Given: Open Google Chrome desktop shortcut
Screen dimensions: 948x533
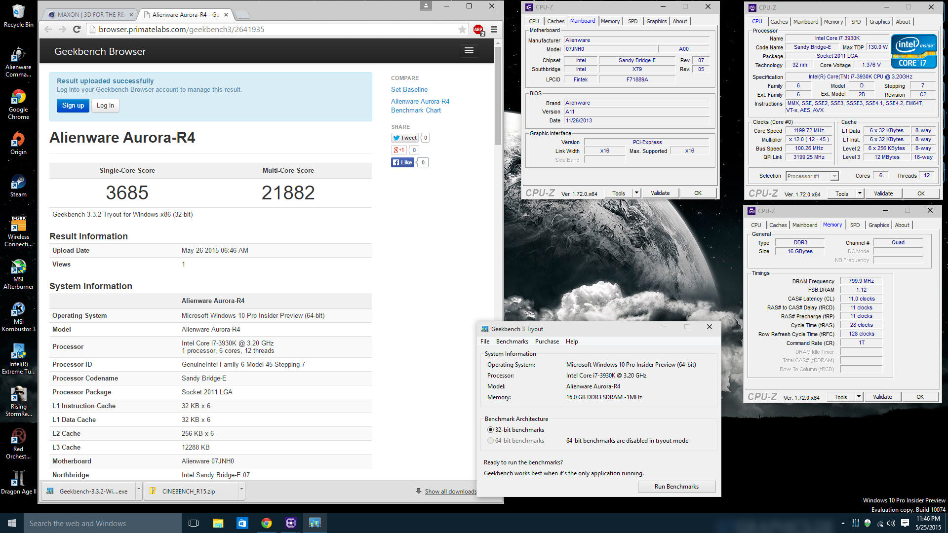Looking at the screenshot, I should pos(18,105).
